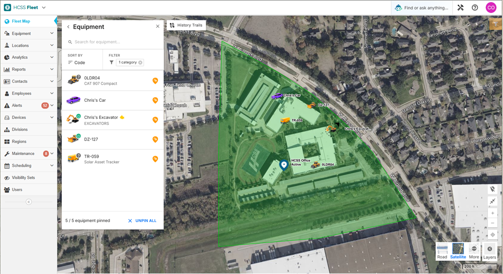Open More map styles
The height and width of the screenshot is (274, 503).
pyautogui.click(x=474, y=251)
